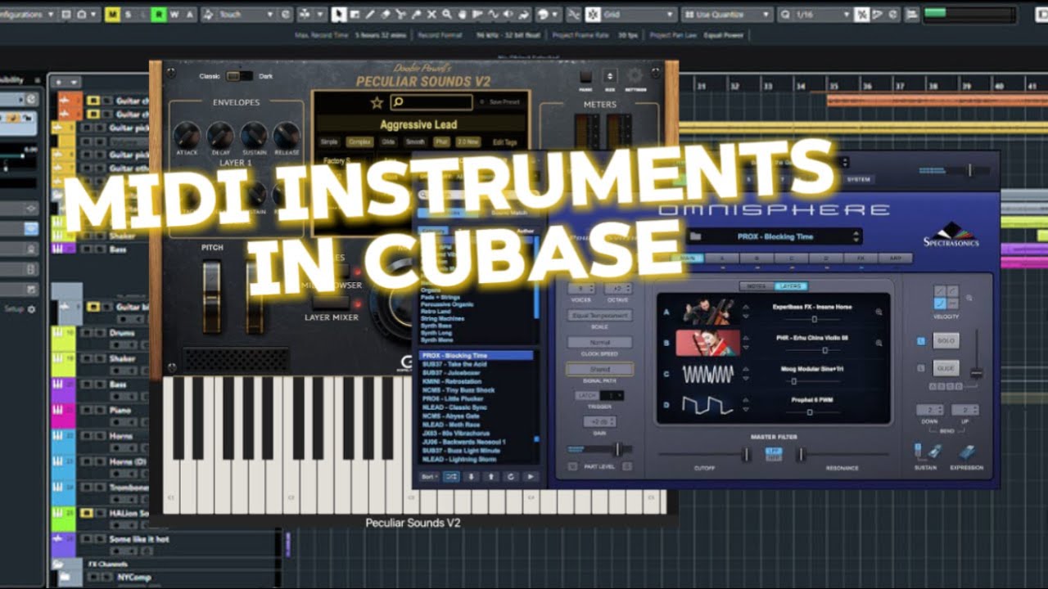Click the Size stepper in Peculiar Sounds

[609, 76]
